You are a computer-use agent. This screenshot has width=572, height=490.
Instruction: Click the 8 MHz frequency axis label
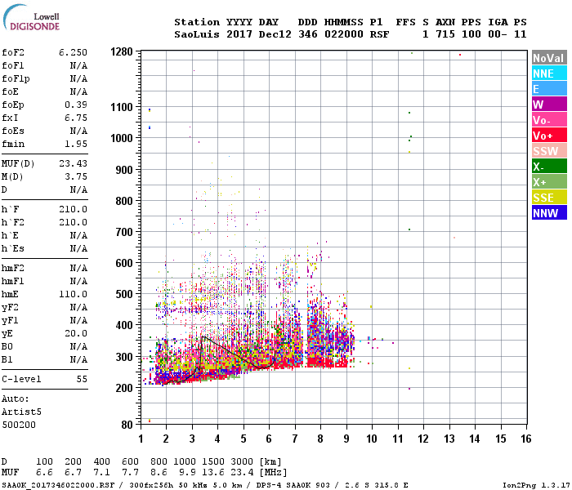coord(320,439)
